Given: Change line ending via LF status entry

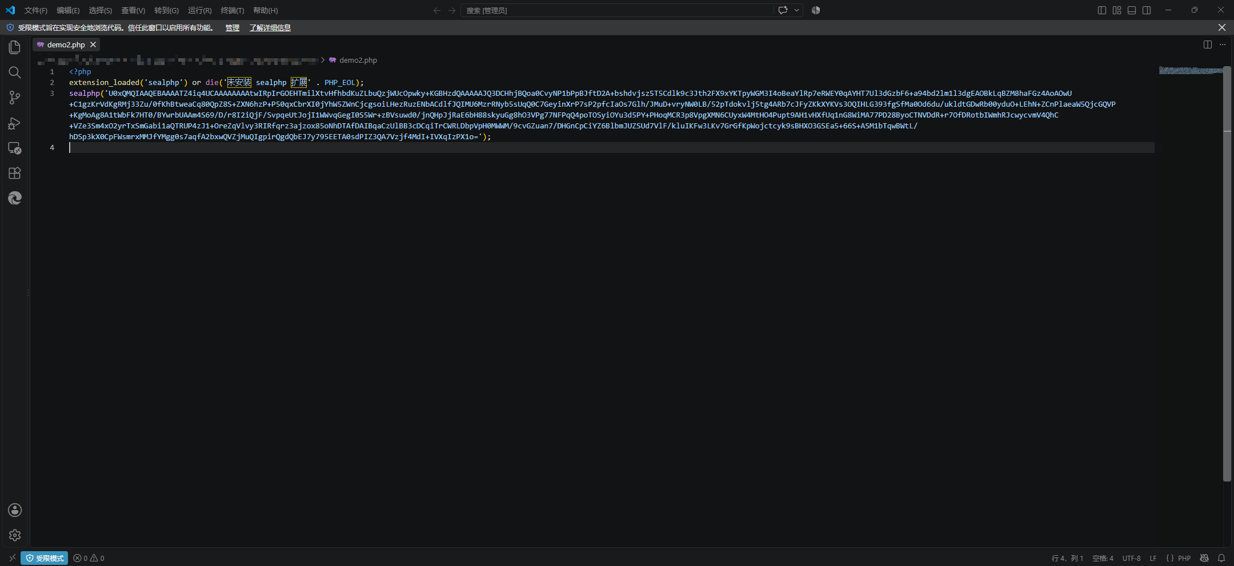Looking at the screenshot, I should pos(1153,558).
